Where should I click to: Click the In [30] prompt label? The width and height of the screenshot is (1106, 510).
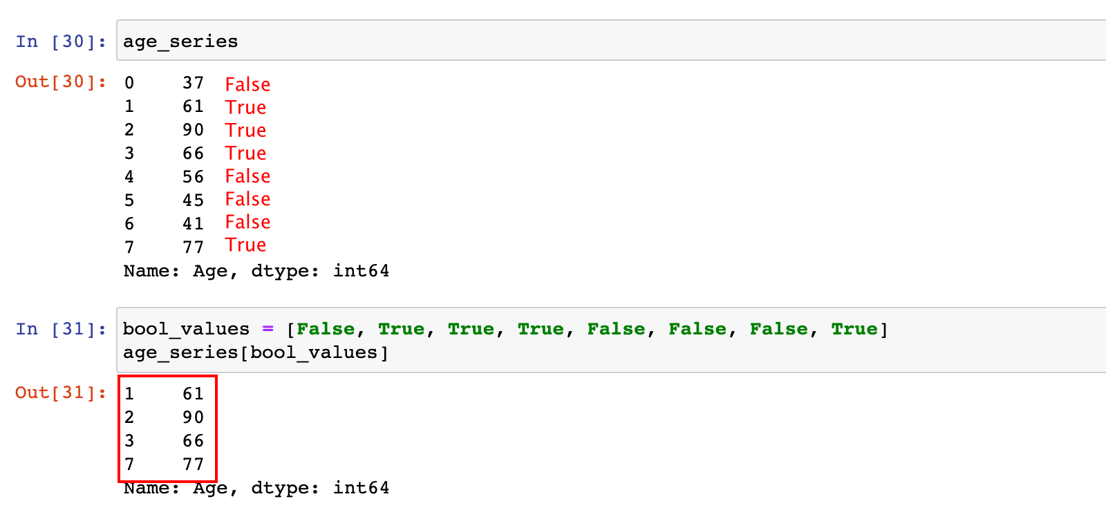(61, 41)
